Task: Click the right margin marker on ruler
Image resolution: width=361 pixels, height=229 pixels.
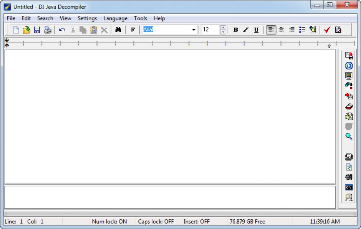Action: pyautogui.click(x=329, y=46)
